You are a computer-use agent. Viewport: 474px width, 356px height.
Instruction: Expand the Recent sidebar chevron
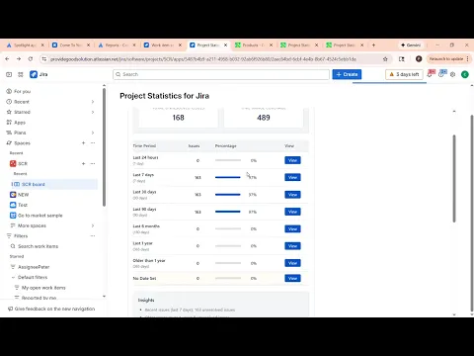[93, 102]
